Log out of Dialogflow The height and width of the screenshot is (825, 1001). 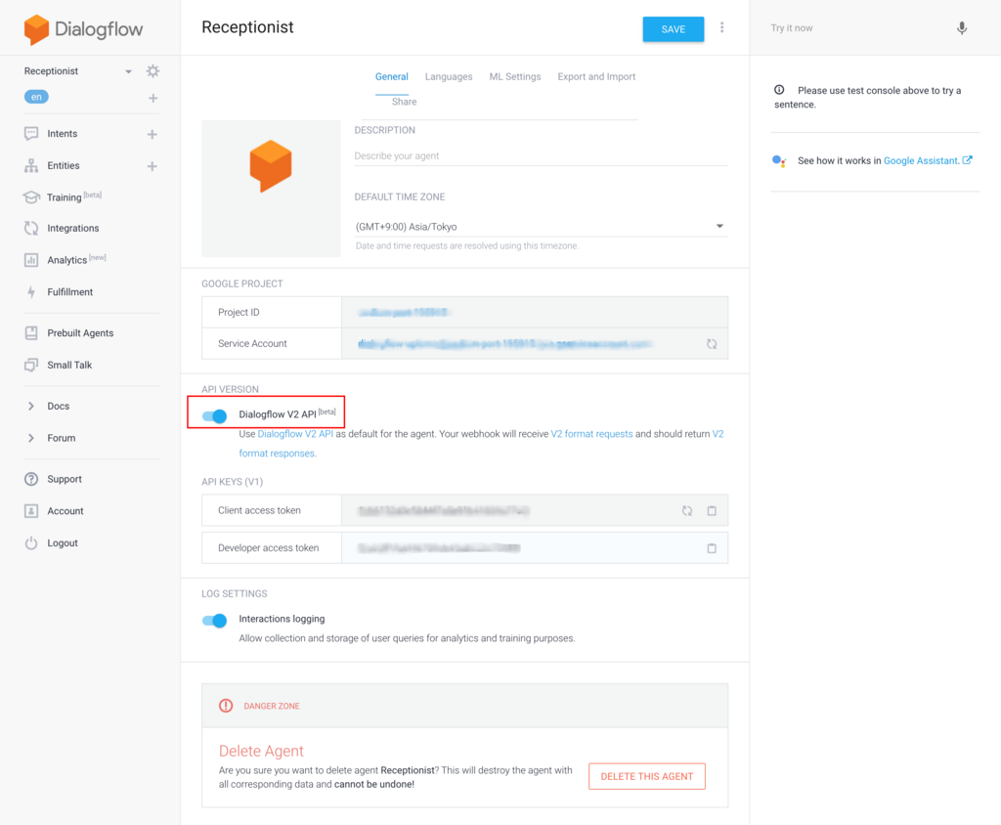point(62,543)
